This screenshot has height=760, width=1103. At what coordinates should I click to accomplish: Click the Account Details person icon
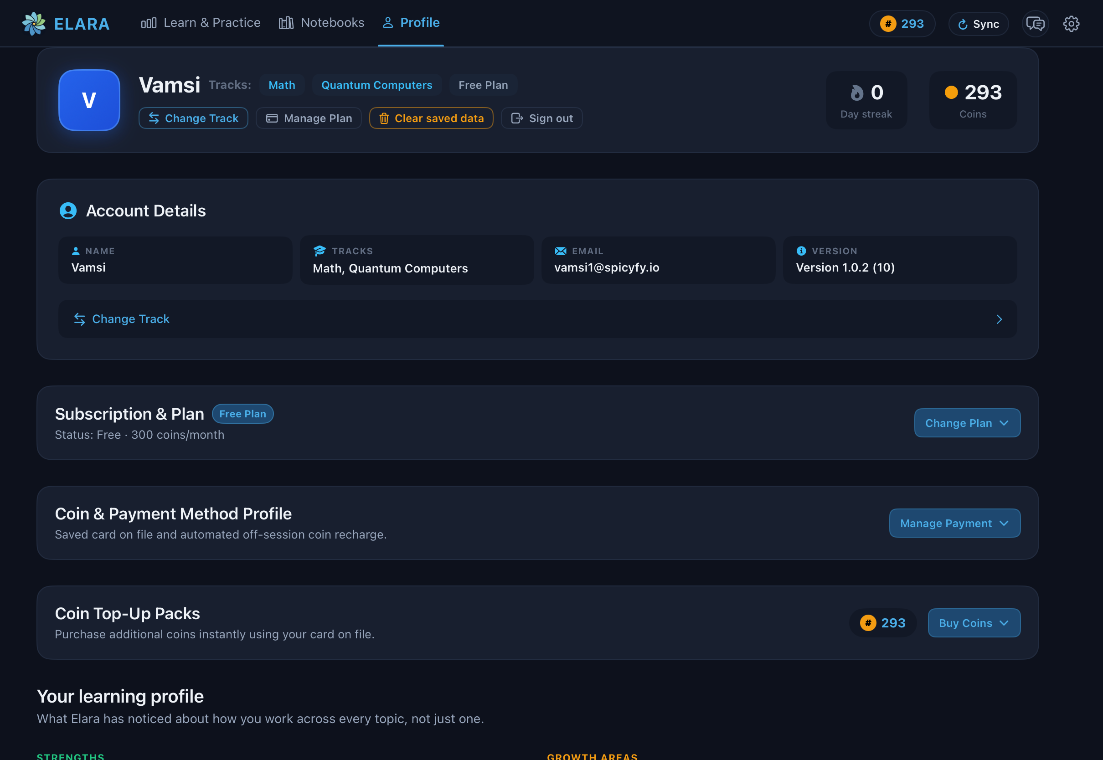(x=68, y=211)
